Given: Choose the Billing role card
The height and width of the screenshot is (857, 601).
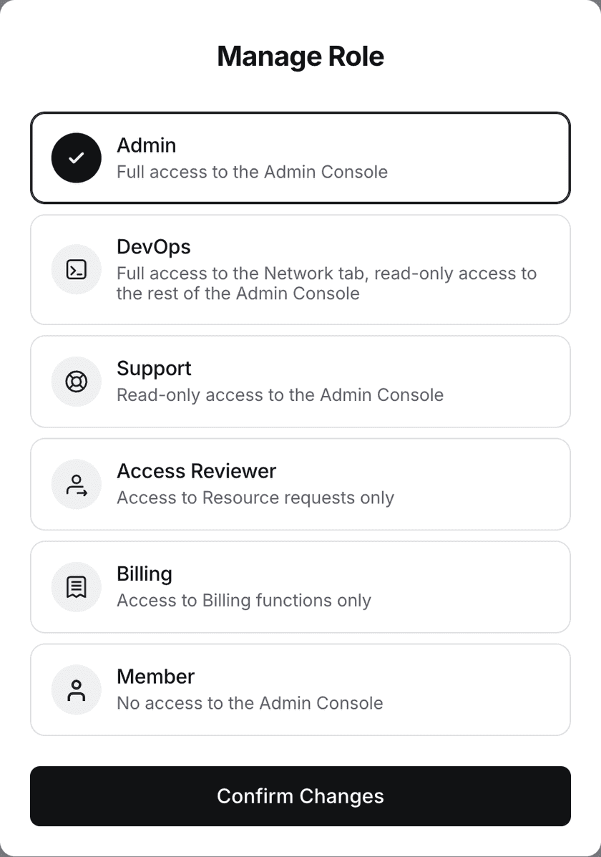Looking at the screenshot, I should click(x=300, y=587).
